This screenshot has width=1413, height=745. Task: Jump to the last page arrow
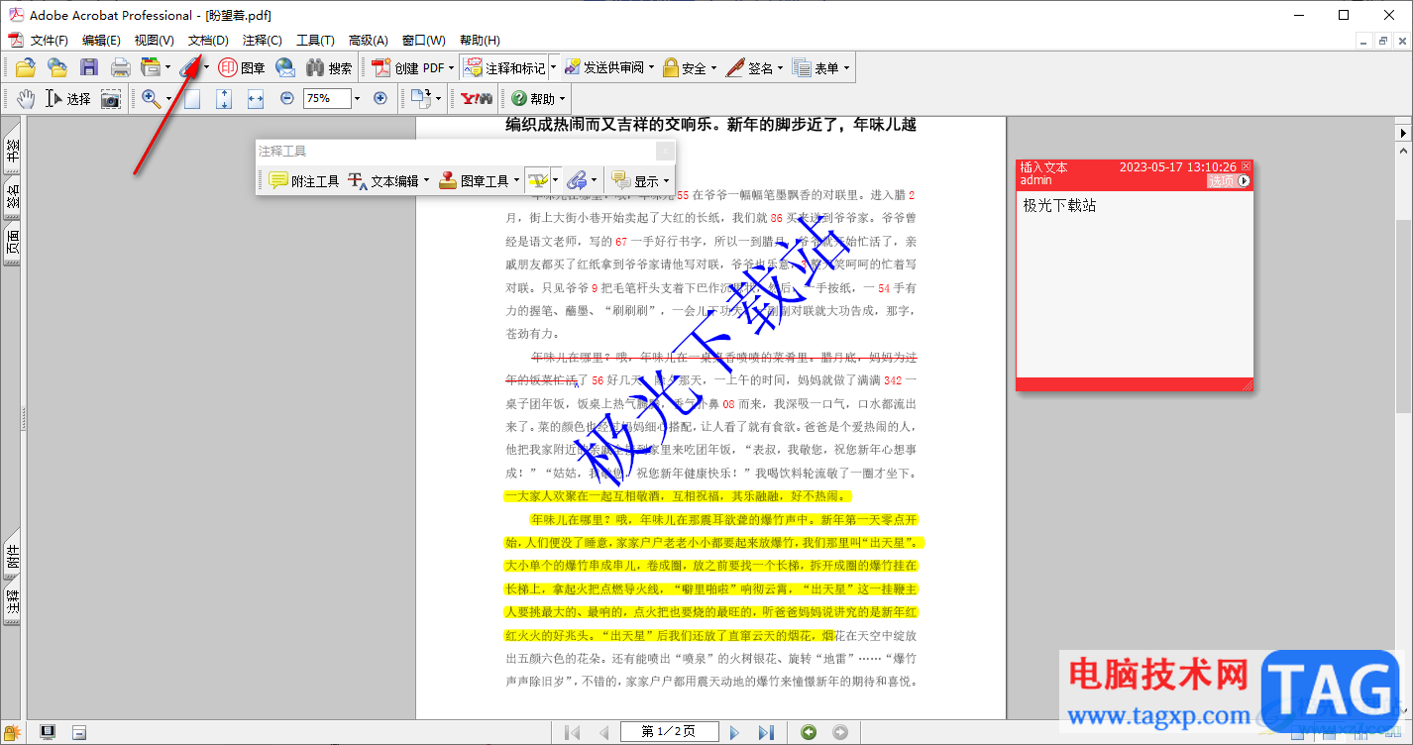[x=766, y=732]
